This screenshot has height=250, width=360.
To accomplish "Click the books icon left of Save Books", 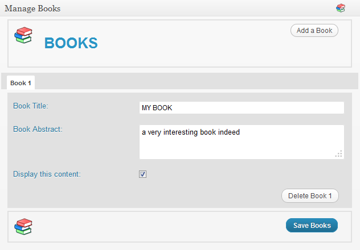I will tap(23, 226).
